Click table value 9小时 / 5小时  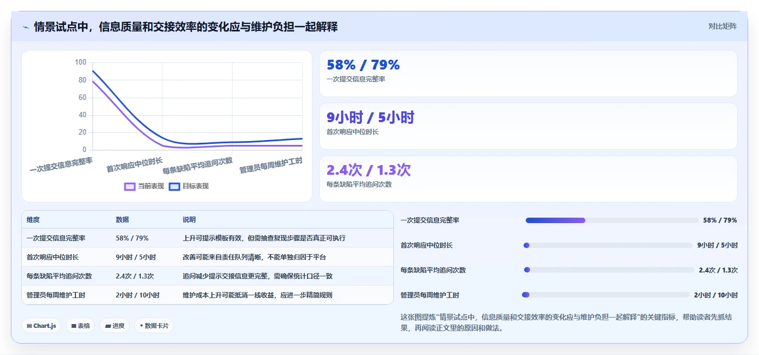tap(136, 257)
